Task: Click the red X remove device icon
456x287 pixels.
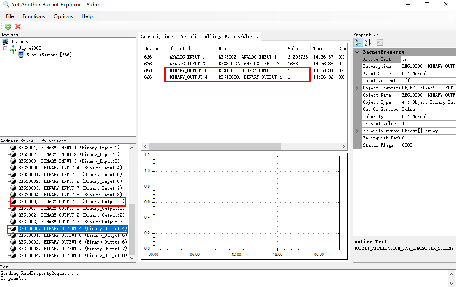Action: coord(18,27)
